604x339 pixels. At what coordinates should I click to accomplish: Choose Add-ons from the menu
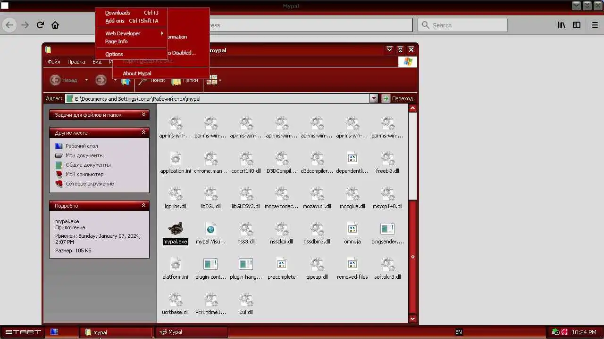tap(131, 21)
